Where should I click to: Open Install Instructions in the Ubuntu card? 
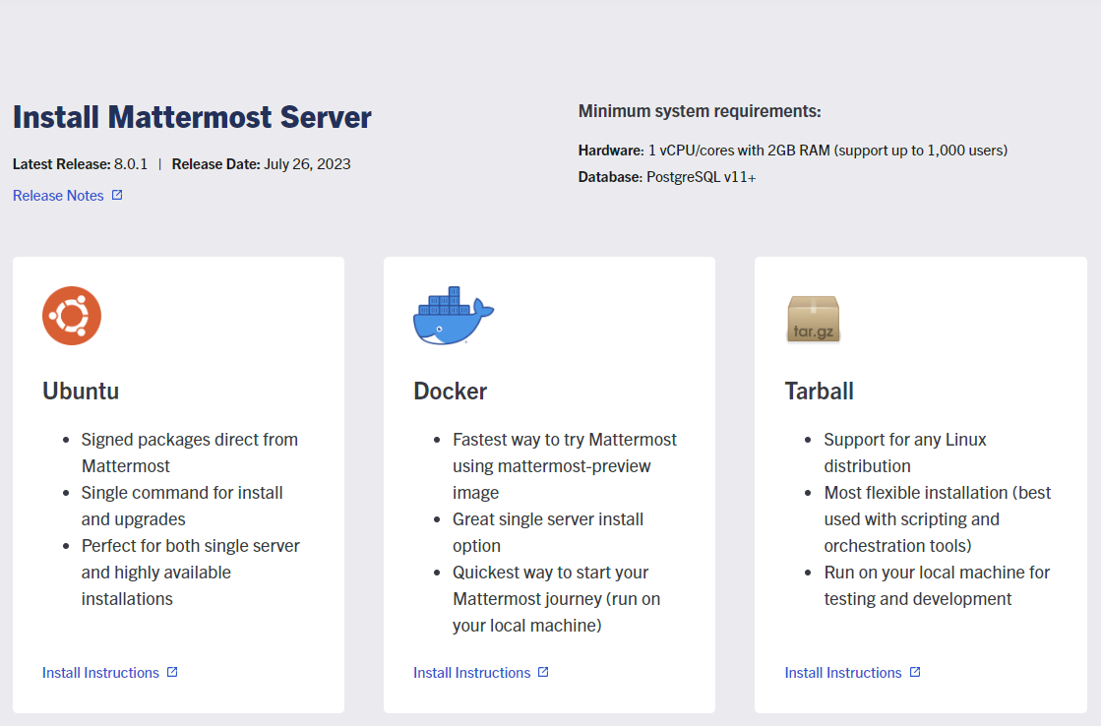pos(100,673)
